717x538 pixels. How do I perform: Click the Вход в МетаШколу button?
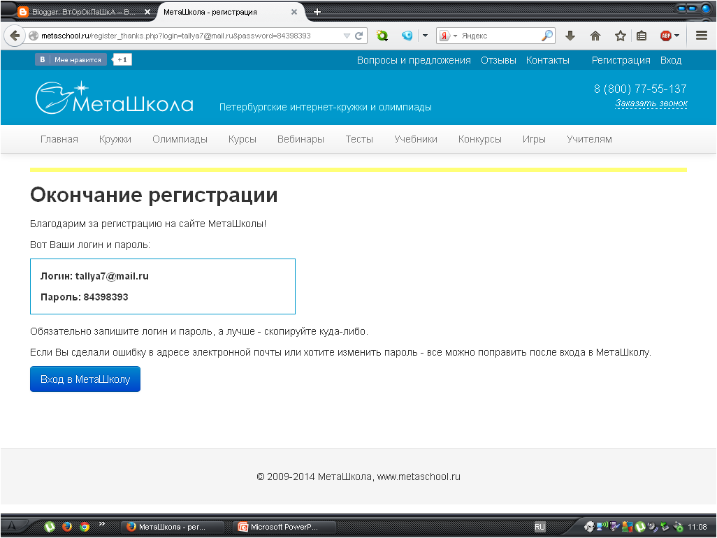point(85,379)
